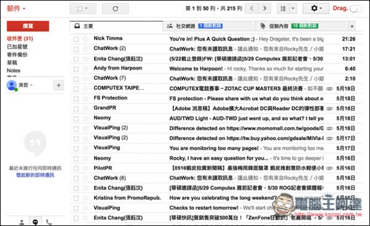The height and width of the screenshot is (226, 370).
Task: Open the settings gear menu
Action: pyautogui.click(x=316, y=9)
